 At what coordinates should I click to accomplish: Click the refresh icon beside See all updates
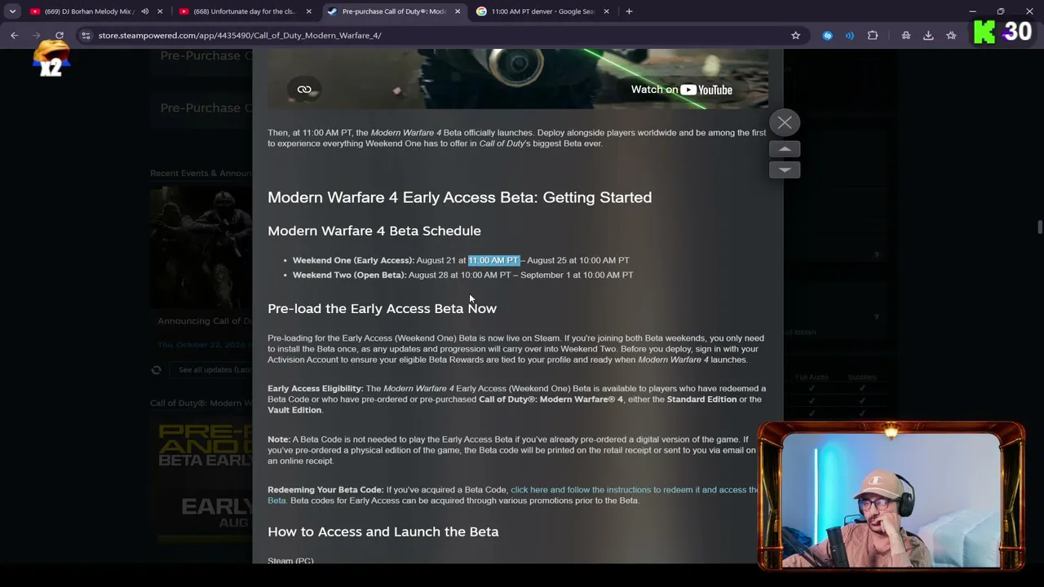[x=156, y=370]
